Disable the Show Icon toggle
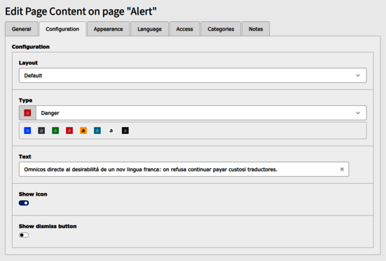Screen dimensions: 386x261 click(x=24, y=203)
